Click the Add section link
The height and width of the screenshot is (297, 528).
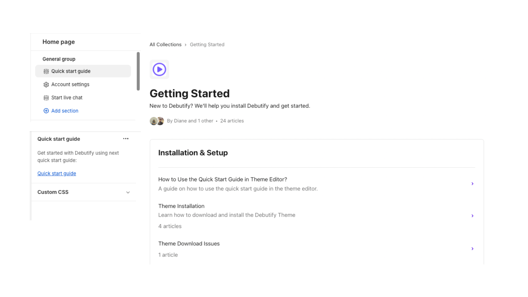(65, 111)
